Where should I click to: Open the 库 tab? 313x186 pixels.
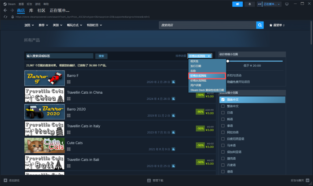pos(31,10)
